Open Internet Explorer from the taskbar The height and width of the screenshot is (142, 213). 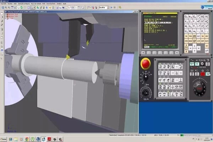click(x=10, y=139)
